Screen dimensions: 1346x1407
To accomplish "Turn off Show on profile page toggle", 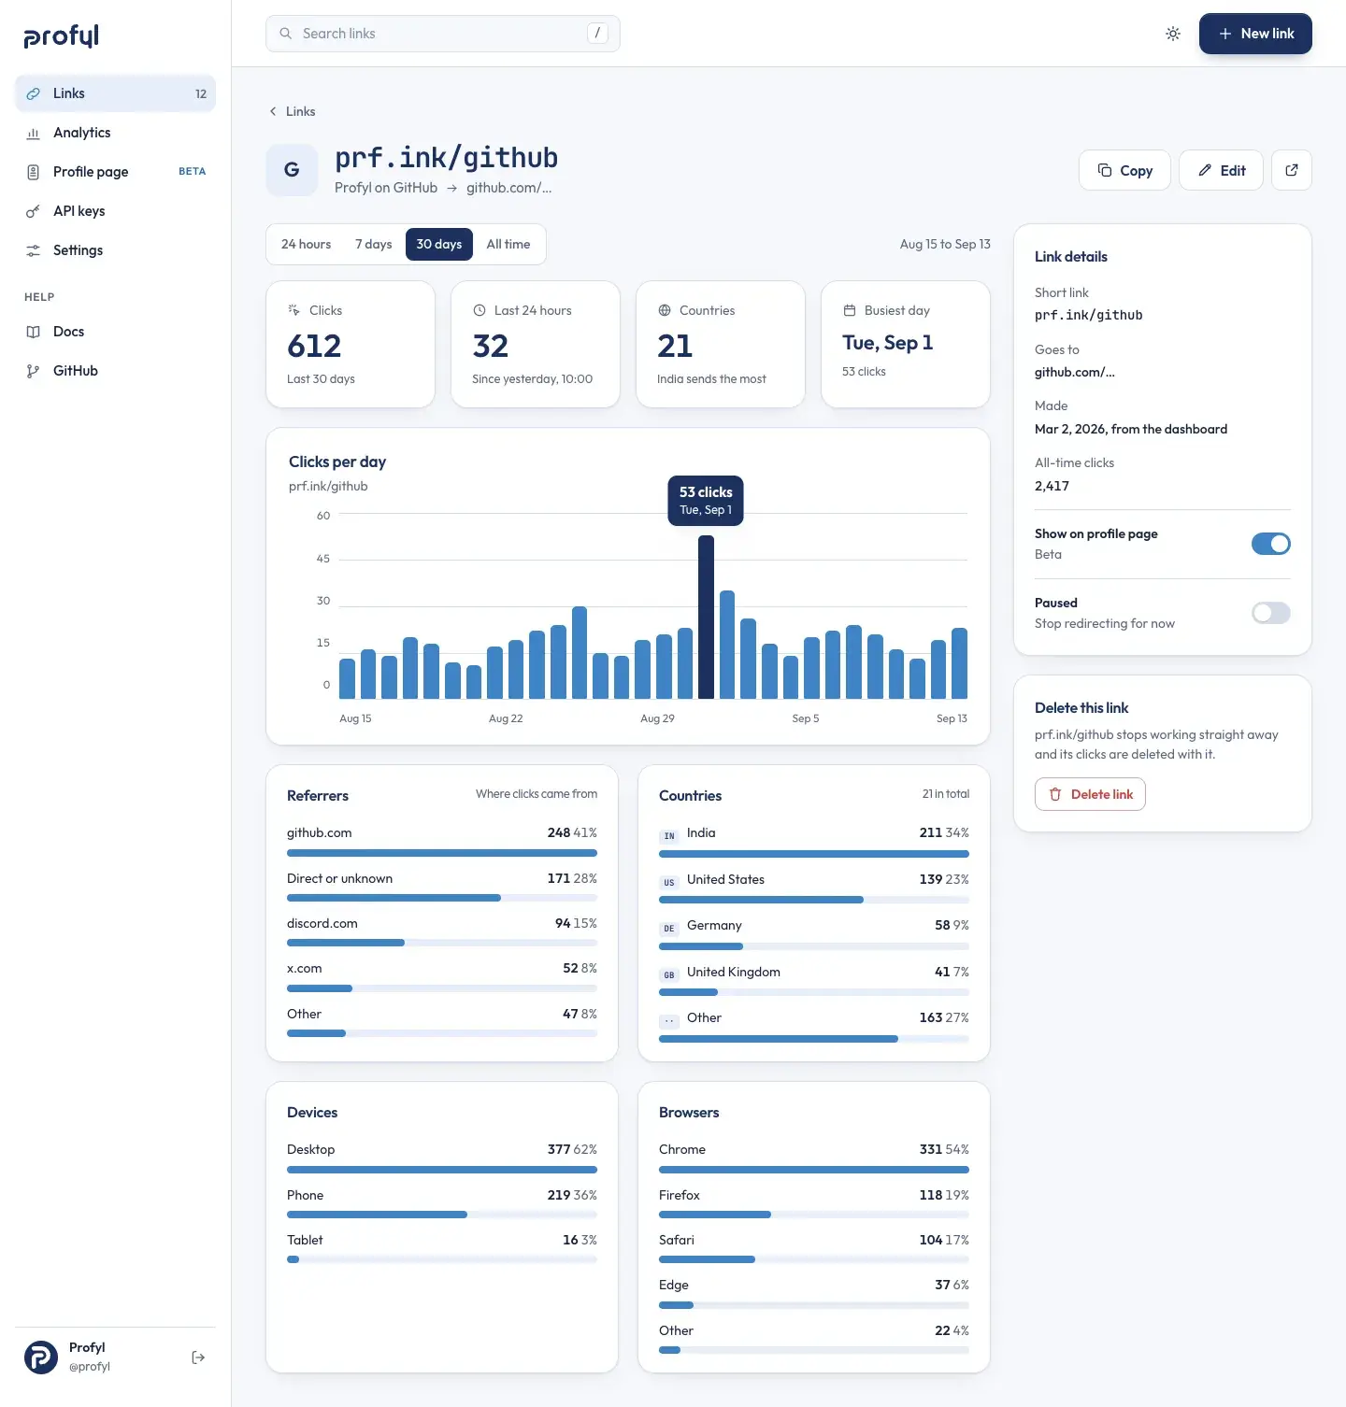I will (x=1271, y=544).
